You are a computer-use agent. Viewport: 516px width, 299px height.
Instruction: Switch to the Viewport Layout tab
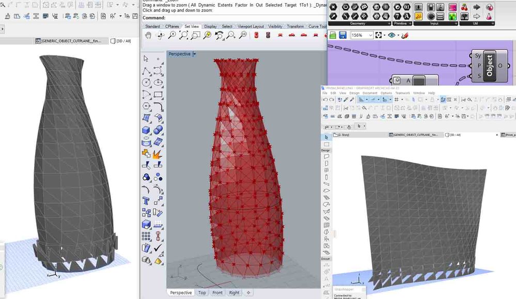click(251, 26)
